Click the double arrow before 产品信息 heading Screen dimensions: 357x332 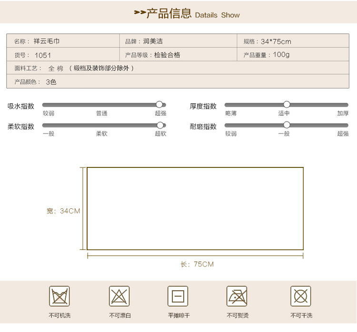pyautogui.click(x=140, y=12)
